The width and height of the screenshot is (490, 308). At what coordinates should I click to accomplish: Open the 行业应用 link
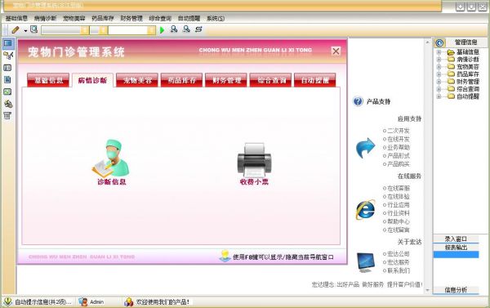coord(399,205)
